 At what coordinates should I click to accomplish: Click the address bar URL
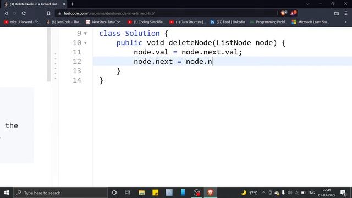coord(109,13)
